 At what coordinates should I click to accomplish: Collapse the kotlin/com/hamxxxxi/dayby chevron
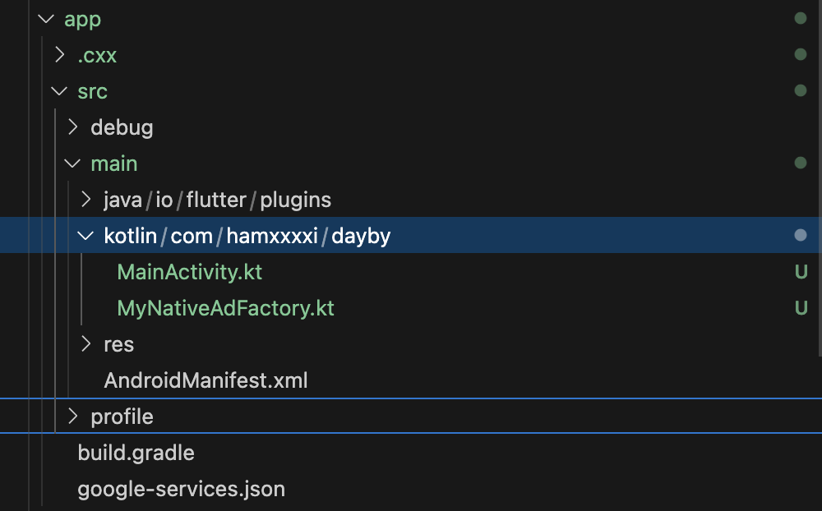pyautogui.click(x=85, y=236)
